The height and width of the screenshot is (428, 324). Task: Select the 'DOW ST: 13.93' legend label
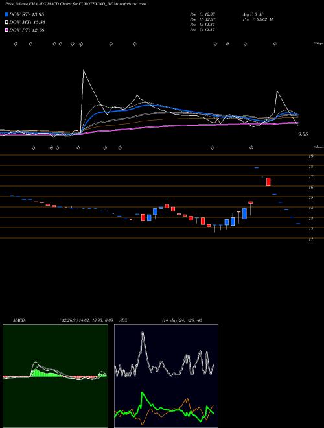coord(27,14)
